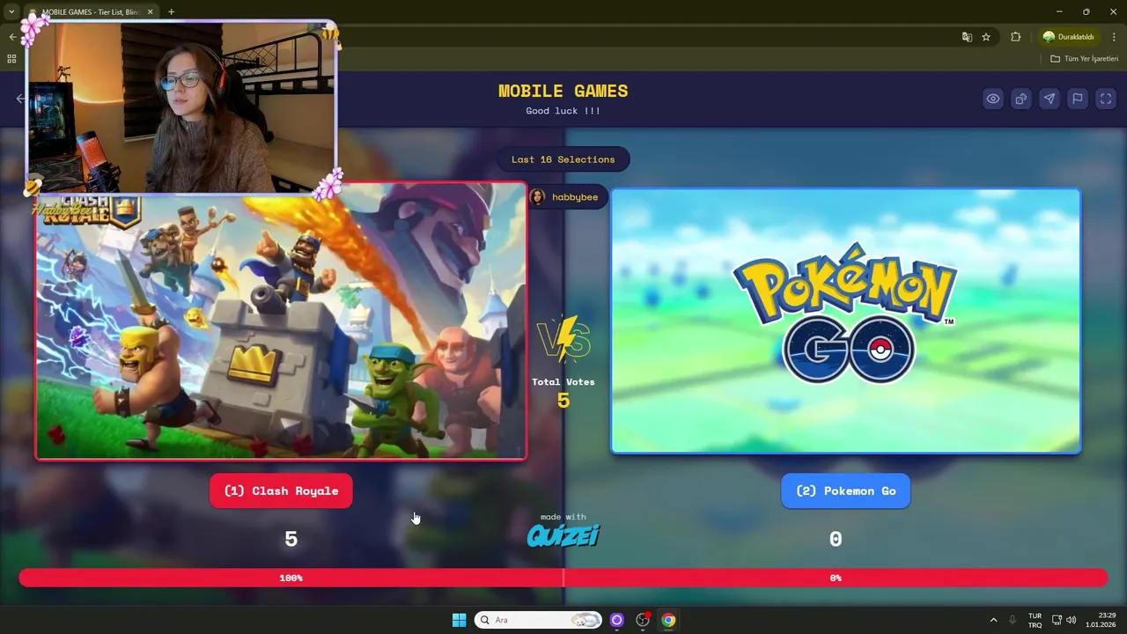The height and width of the screenshot is (634, 1127).
Task: Click the microphone tray icon
Action: pos(1013,620)
